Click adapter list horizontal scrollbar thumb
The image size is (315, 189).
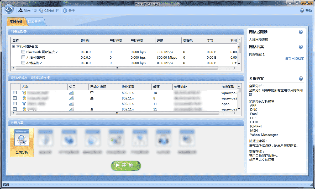pos(117,68)
